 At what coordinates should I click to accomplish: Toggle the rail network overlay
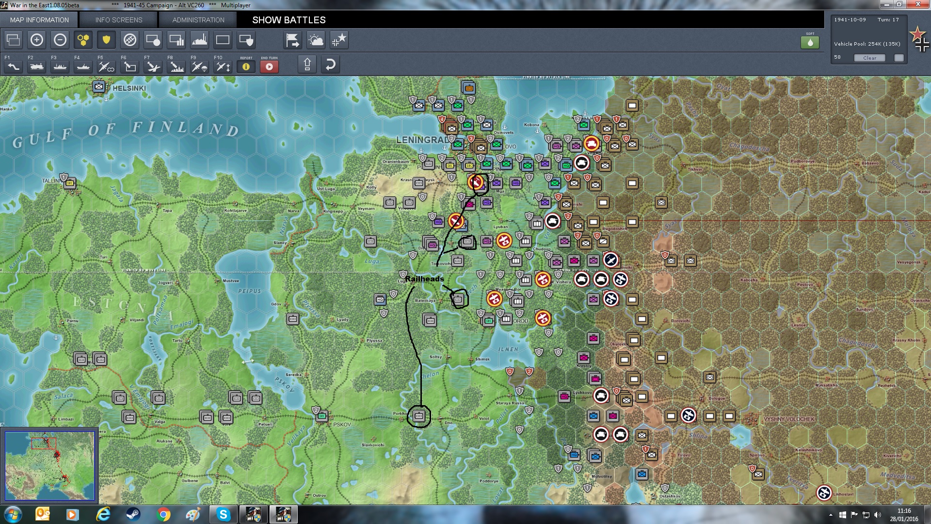[x=130, y=40]
